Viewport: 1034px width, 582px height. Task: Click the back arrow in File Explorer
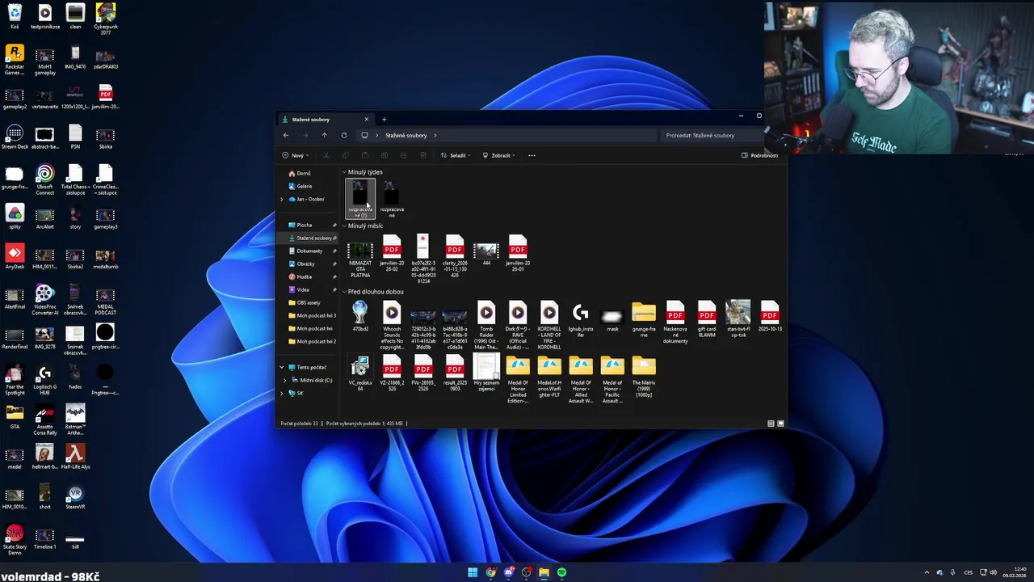(285, 136)
